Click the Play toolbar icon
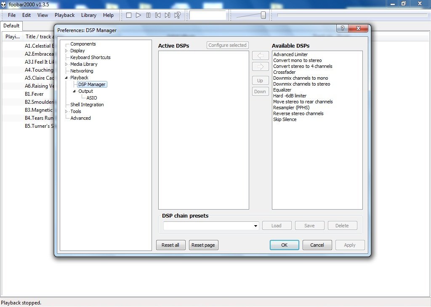431x307 pixels. click(x=138, y=15)
